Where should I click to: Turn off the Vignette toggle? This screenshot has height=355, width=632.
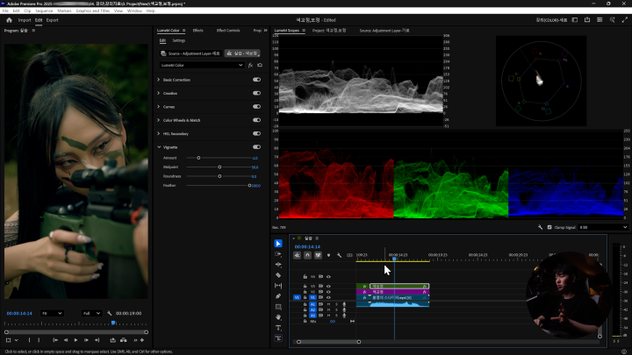point(256,146)
